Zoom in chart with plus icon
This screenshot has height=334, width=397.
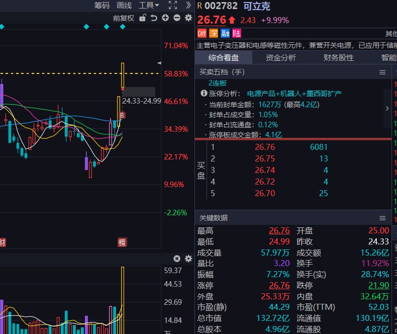165,18
